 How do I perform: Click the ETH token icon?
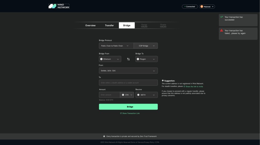pos(123,95)
